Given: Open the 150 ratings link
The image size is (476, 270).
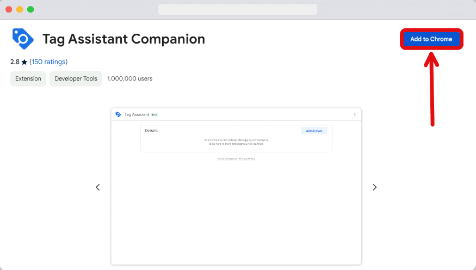Looking at the screenshot, I should point(48,62).
